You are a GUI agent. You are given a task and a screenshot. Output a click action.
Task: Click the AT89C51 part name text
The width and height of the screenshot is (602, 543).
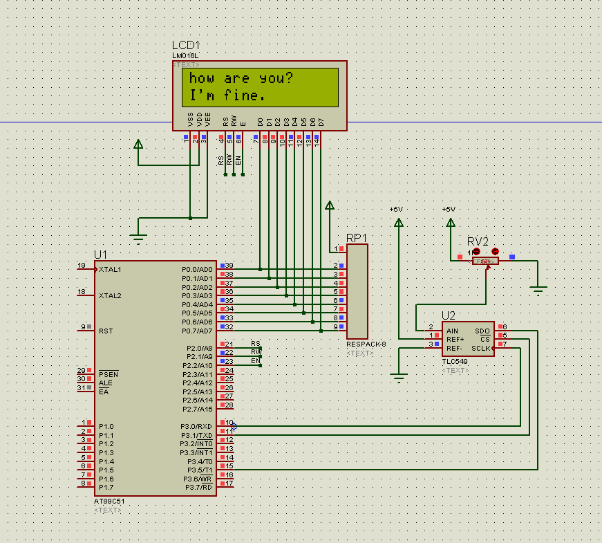pos(109,501)
